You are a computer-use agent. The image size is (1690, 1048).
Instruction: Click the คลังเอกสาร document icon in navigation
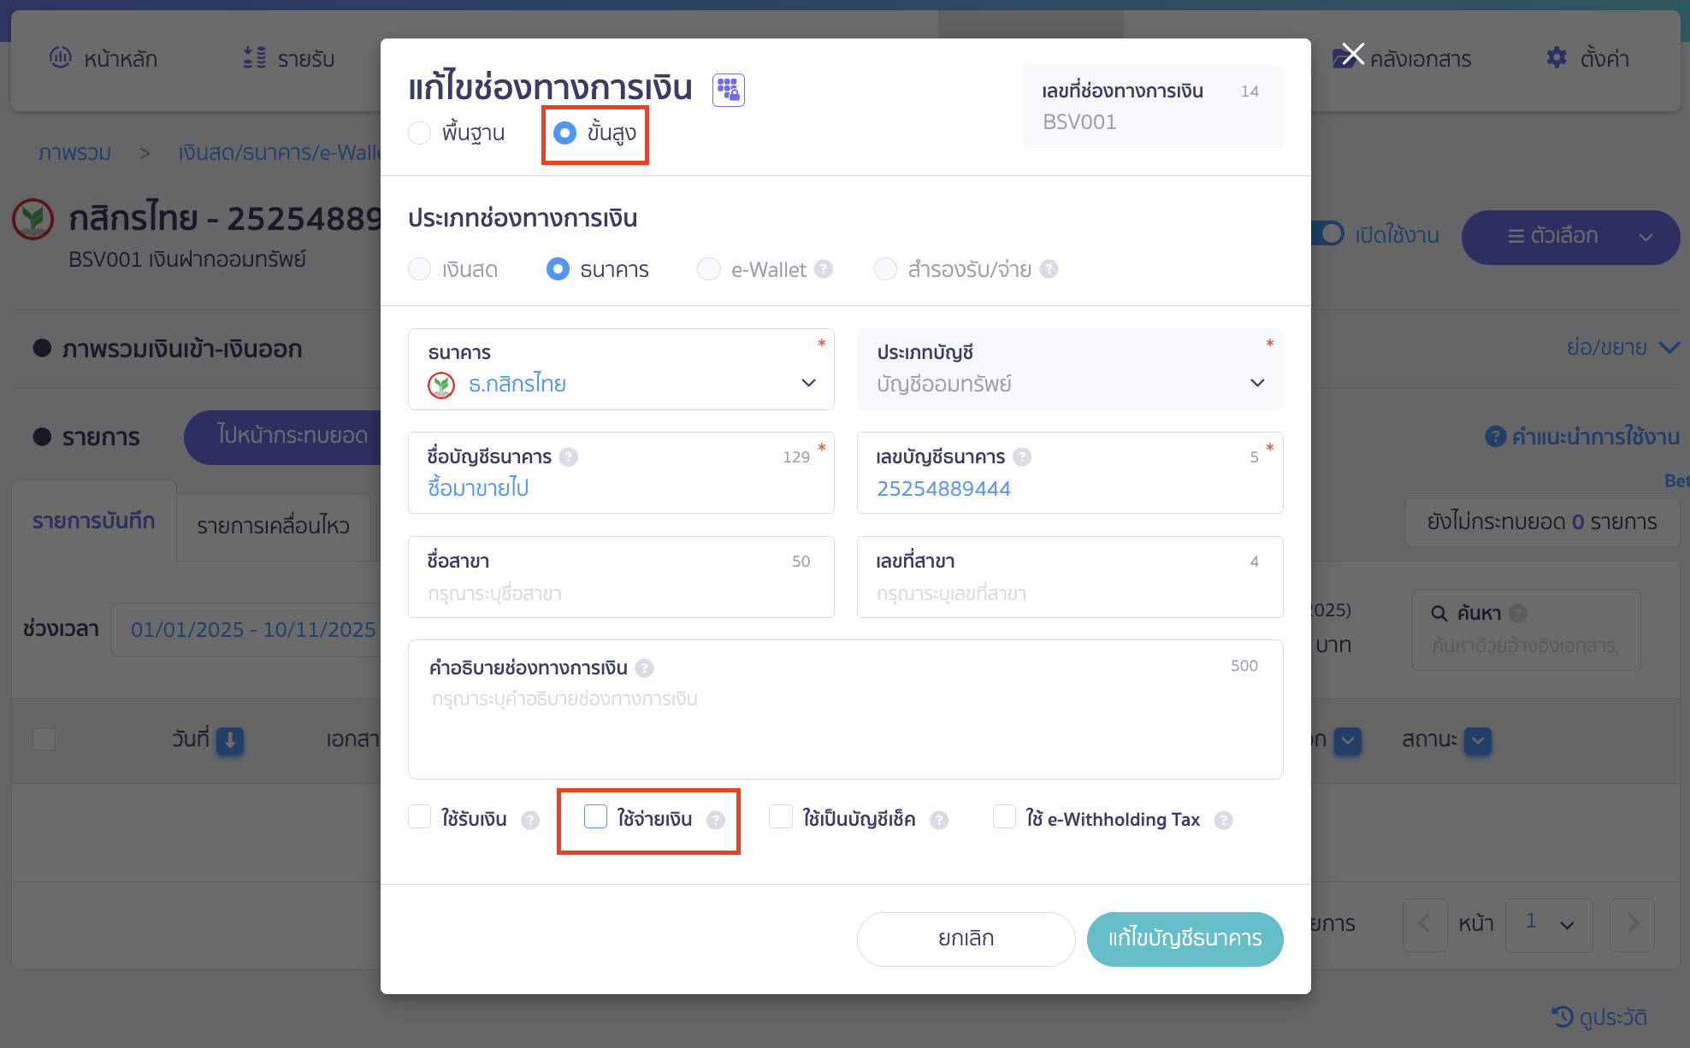click(x=1341, y=58)
